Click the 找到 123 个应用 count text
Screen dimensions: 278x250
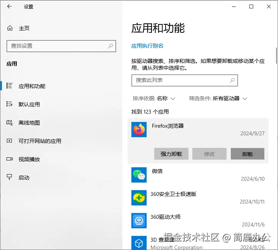150,112
